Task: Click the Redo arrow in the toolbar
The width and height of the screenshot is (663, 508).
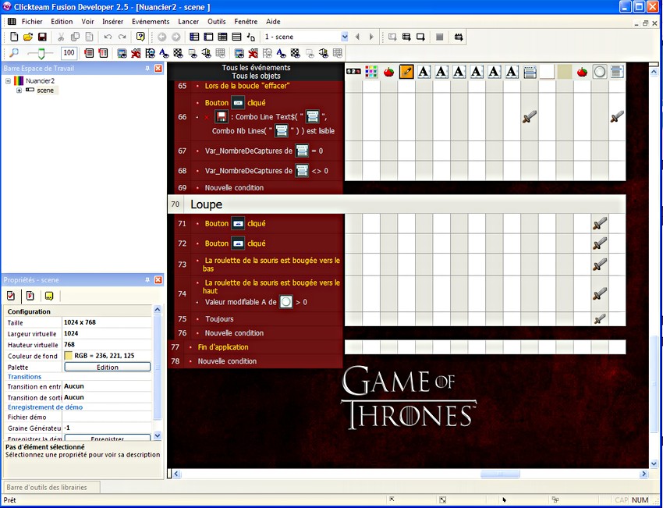Action: point(122,37)
